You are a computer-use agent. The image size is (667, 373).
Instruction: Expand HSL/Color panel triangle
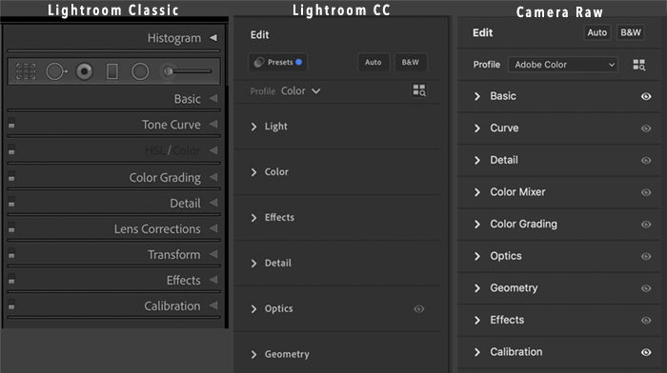[x=213, y=150]
